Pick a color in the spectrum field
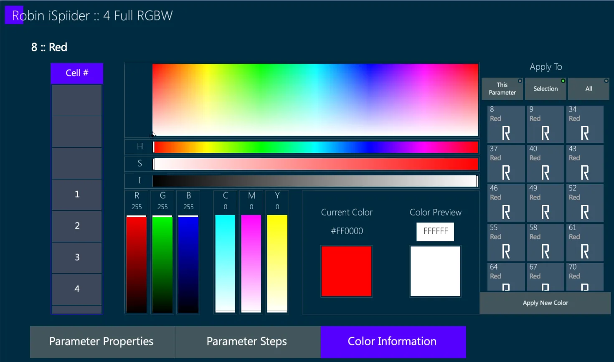The height and width of the screenshot is (362, 614). tap(315, 100)
